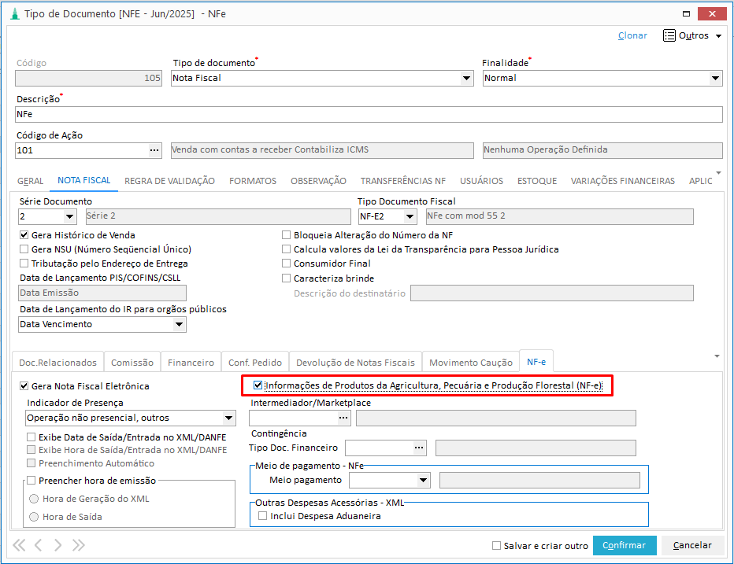
Task: Check Salvar e criar outro
Action: [496, 545]
